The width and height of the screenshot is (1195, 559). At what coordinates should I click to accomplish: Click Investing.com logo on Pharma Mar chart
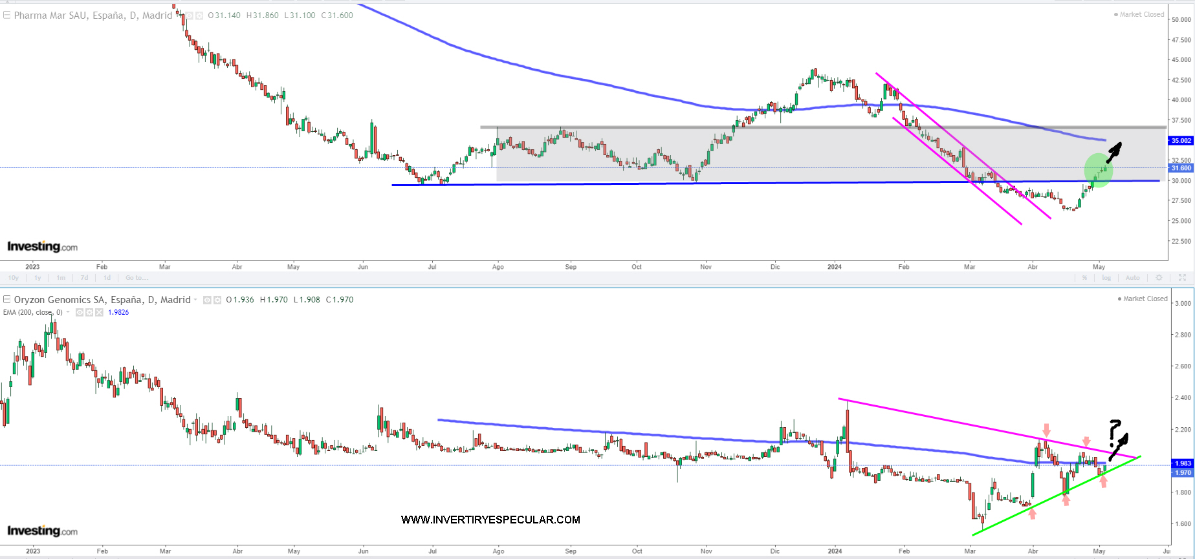pyautogui.click(x=42, y=246)
